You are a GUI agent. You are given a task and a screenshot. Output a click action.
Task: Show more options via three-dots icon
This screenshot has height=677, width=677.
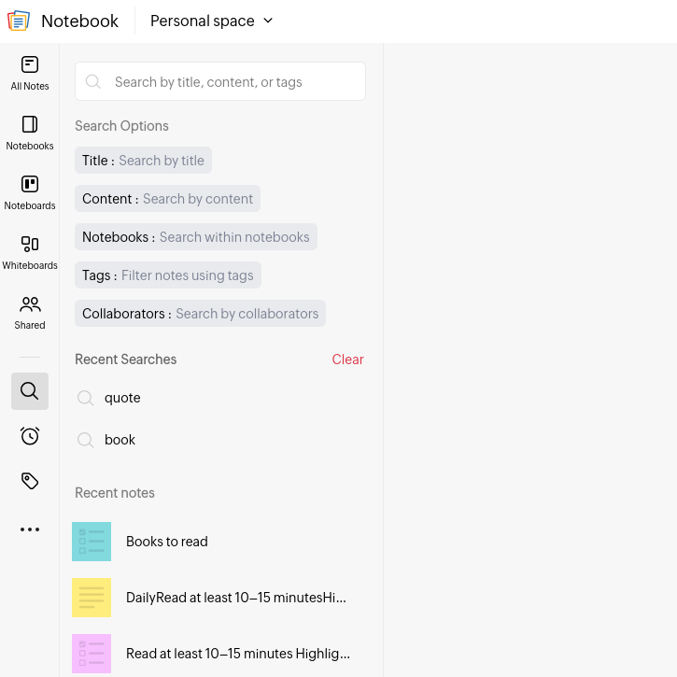[x=30, y=529]
